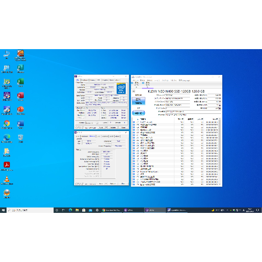The height and width of the screenshot is (262, 262).
Task: Open the Windows Start menu
Action: [3, 210]
